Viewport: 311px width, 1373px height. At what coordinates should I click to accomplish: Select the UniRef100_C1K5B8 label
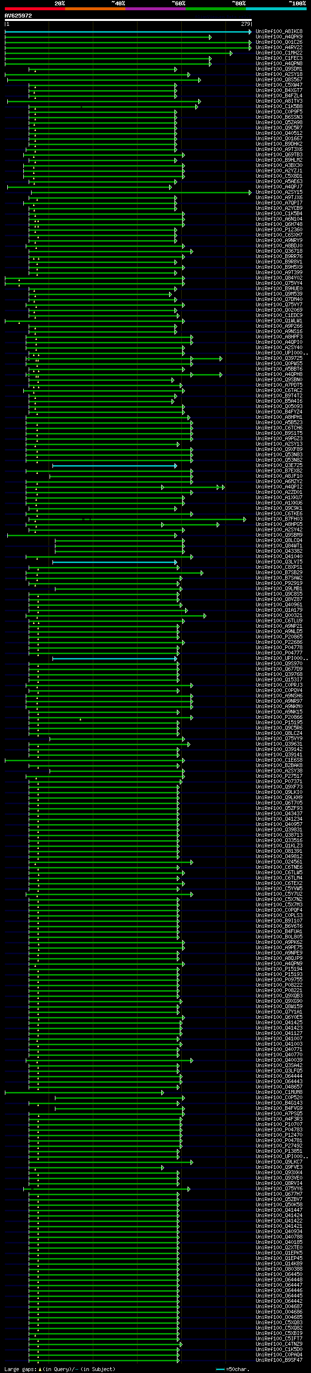click(x=279, y=107)
